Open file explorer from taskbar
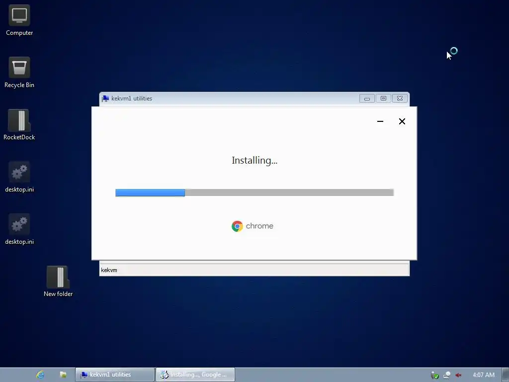Viewport: 509px width, 382px height. [63, 375]
